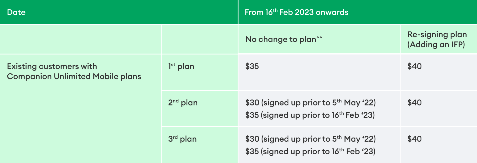Click 2nd plan's $30 prior to 5th May line
Image resolution: width=477 pixels, height=163 pixels.
[310, 103]
